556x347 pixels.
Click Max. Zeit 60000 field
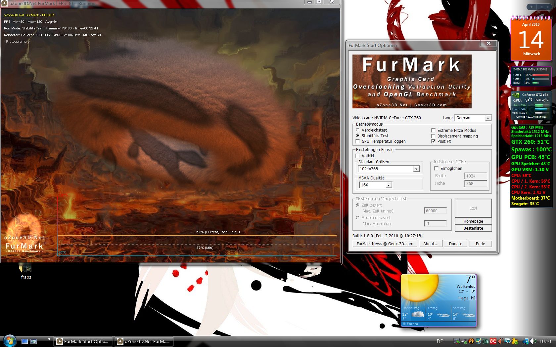pyautogui.click(x=435, y=211)
